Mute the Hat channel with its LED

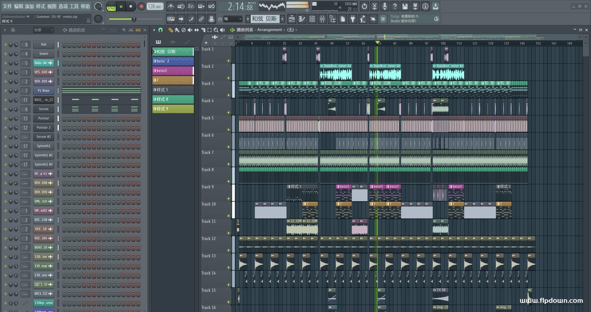5,45
